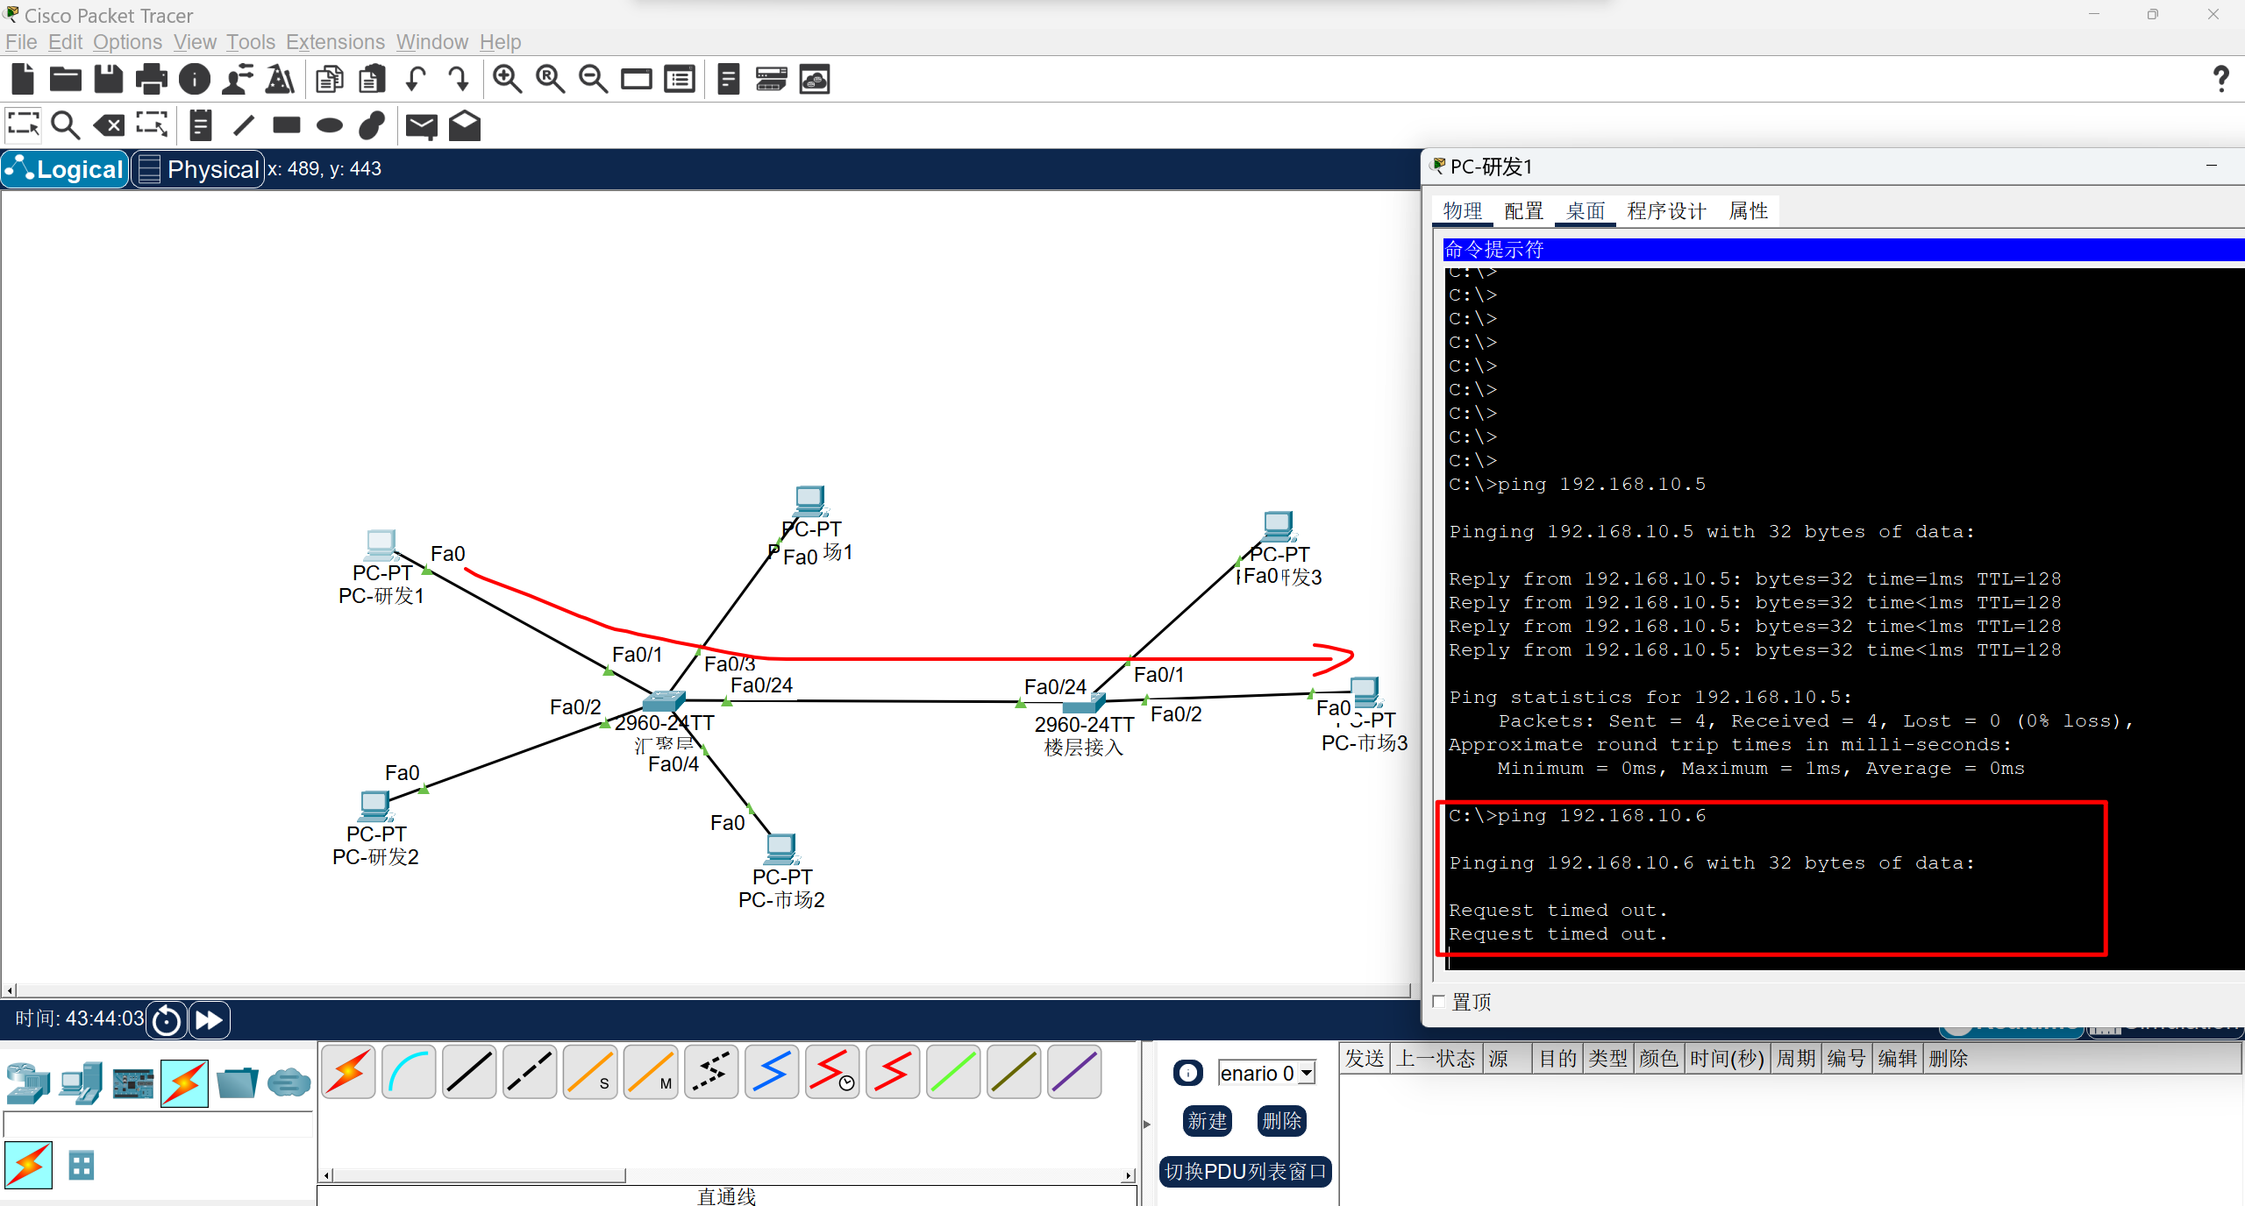Toggle the 置顶 checkbox
Screen dimensions: 2245x1206
(x=1439, y=1001)
